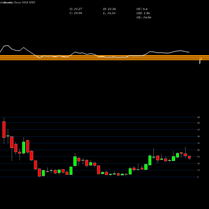Select the close value "C: 19.99"
The width and height of the screenshot is (209, 209).
click(x=76, y=13)
